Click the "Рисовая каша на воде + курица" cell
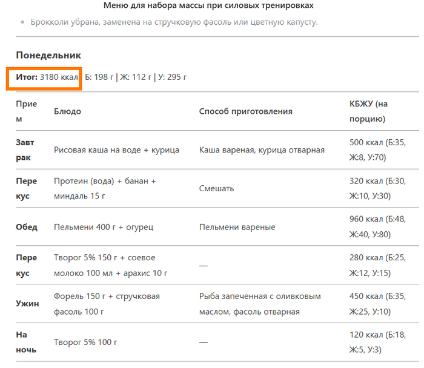Screen dimensions: 424x368 (116, 150)
